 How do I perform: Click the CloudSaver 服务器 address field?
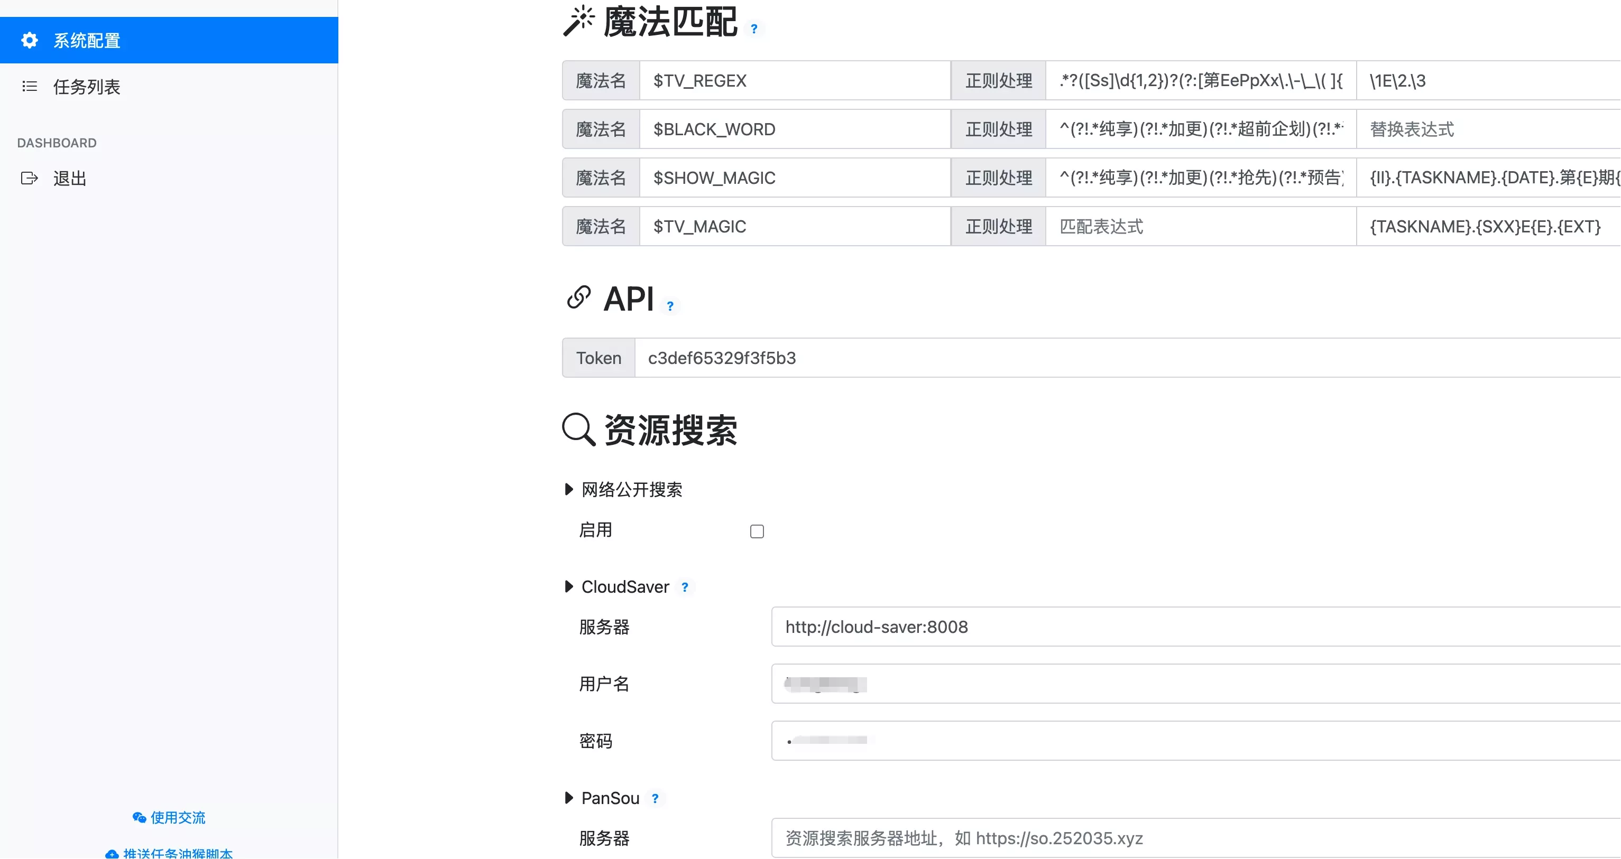click(x=1196, y=627)
